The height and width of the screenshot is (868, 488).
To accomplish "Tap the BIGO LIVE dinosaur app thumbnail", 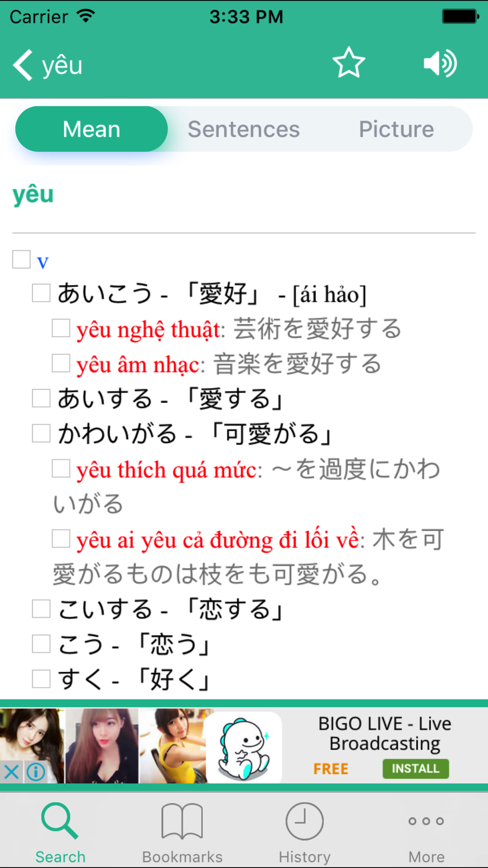I will click(244, 747).
